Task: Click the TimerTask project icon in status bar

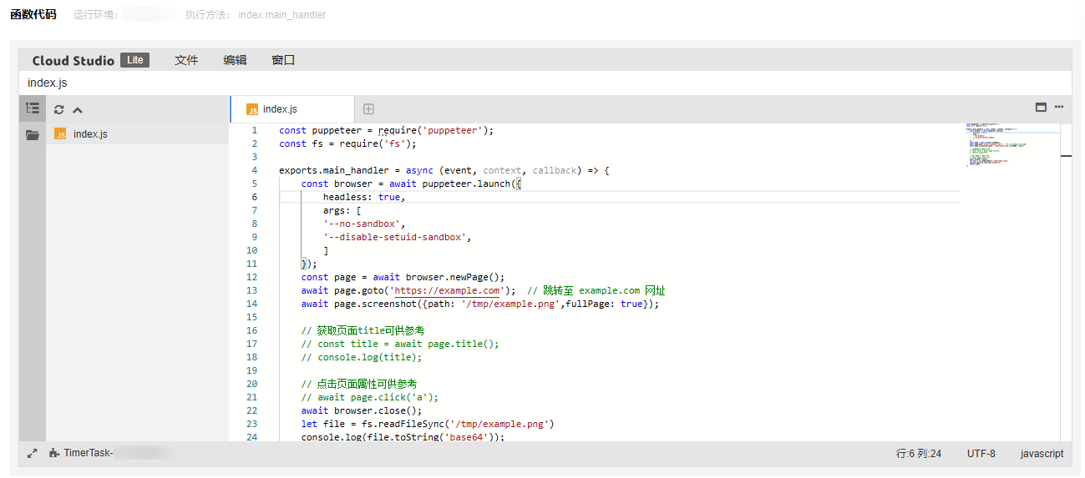Action: pos(54,453)
